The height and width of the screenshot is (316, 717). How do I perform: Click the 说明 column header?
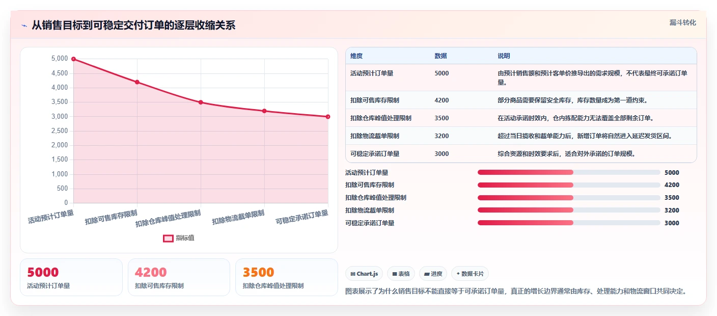tap(504, 56)
